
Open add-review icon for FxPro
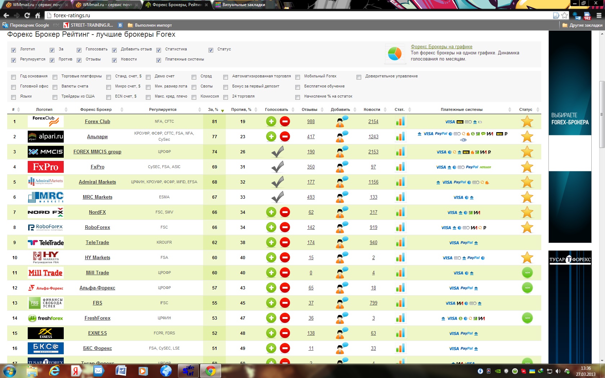[x=341, y=167]
